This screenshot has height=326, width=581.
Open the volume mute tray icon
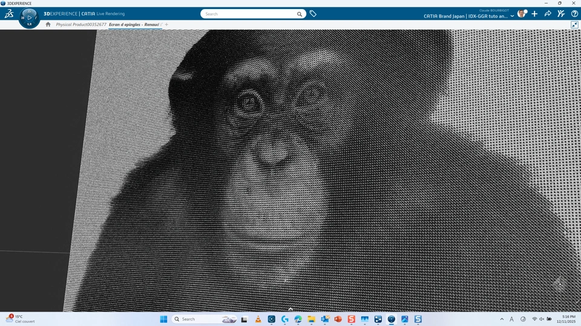click(542, 319)
